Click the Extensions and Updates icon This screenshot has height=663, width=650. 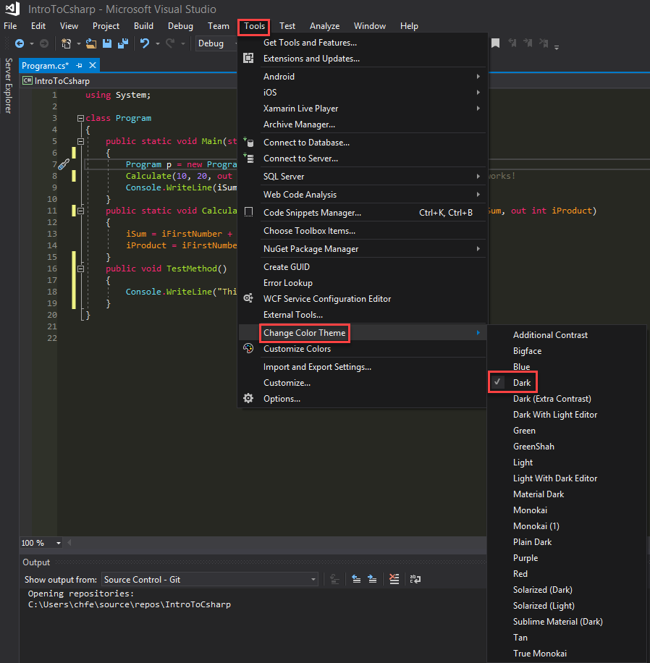(248, 59)
